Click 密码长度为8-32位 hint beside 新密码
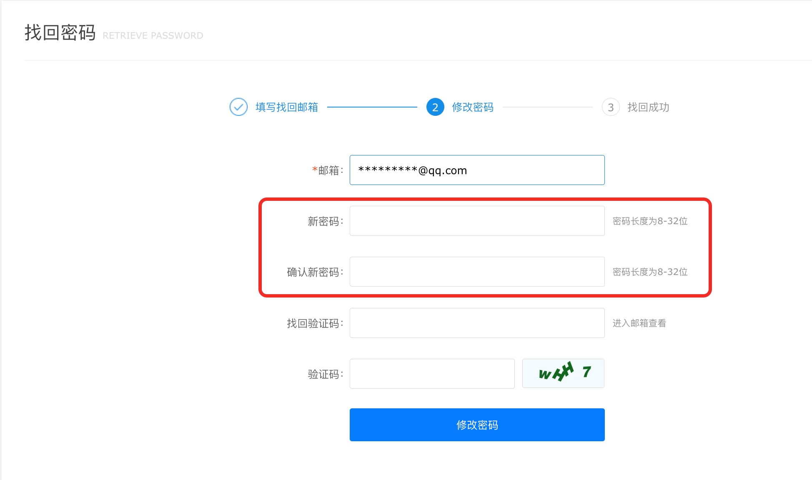Screen dimensions: 812x480 tap(650, 221)
